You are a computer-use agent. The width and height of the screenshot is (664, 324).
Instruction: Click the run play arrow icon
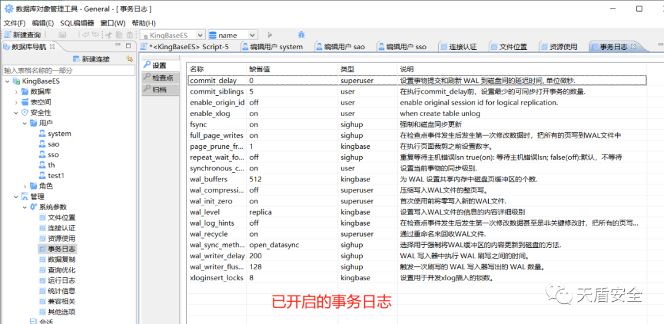click(x=269, y=35)
